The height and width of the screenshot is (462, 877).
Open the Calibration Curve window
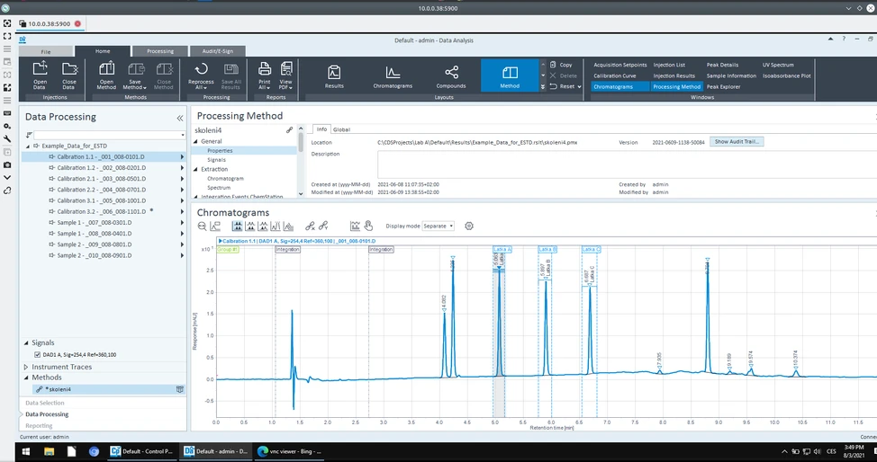[x=614, y=76]
